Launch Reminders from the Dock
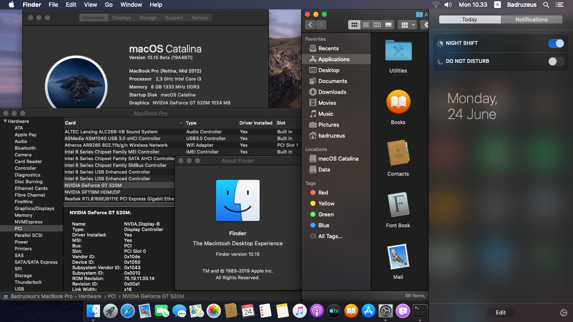The height and width of the screenshot is (322, 573). coord(265,311)
